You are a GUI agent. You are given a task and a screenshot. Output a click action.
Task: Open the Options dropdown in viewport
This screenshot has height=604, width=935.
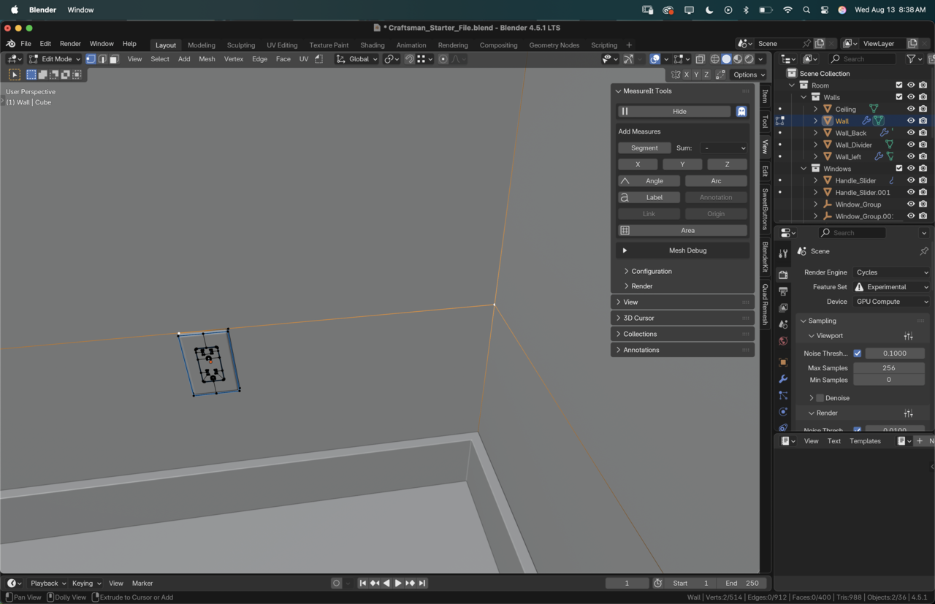click(749, 74)
